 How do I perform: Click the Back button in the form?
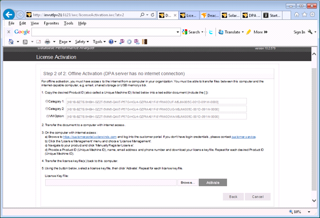click(x=233, y=197)
